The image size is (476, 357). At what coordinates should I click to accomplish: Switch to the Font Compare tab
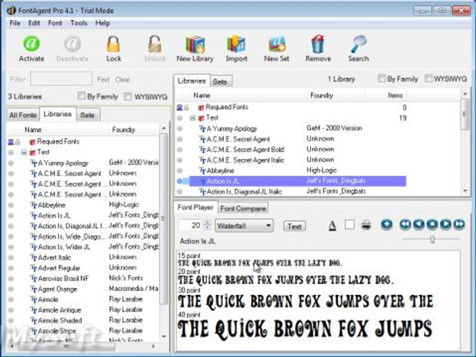tap(243, 208)
